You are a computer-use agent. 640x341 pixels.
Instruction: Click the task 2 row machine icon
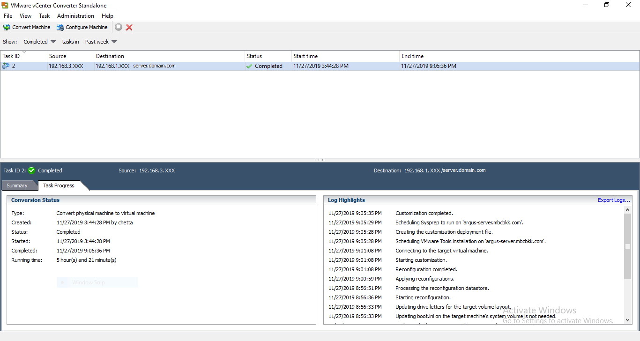click(x=6, y=66)
